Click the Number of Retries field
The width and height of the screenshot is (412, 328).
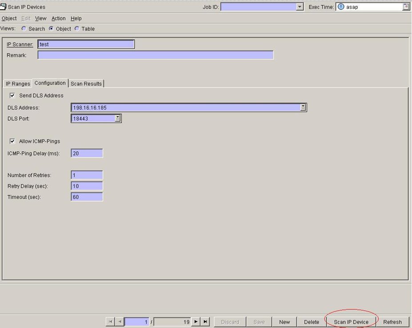pyautogui.click(x=87, y=175)
